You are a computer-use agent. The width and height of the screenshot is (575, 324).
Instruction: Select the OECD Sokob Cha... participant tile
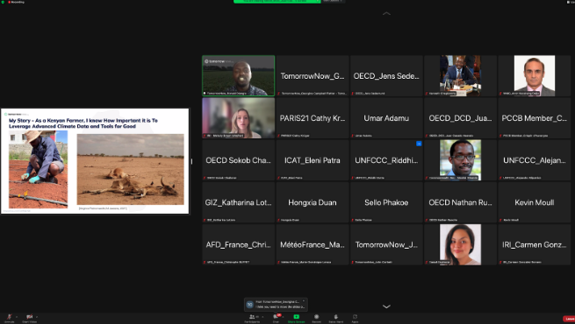(x=239, y=160)
